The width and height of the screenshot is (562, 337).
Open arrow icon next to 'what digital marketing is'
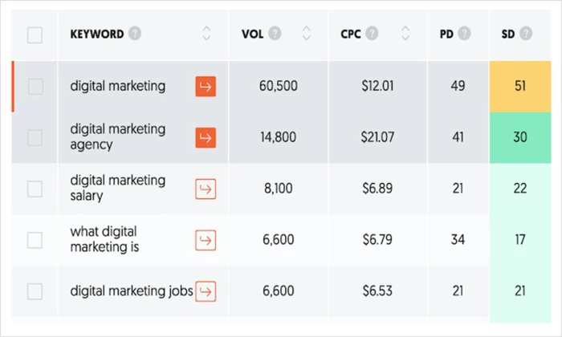(206, 240)
